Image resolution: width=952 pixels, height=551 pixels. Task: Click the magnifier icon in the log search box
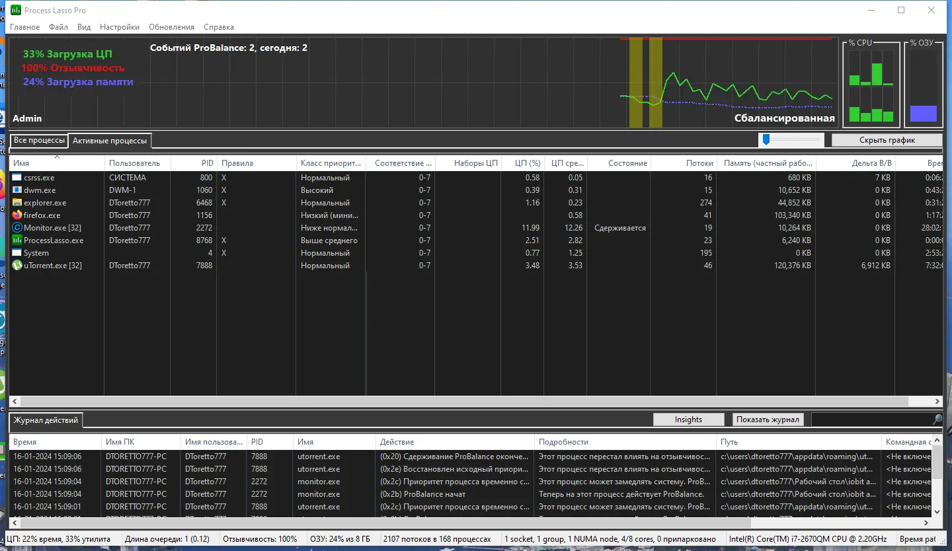937,420
